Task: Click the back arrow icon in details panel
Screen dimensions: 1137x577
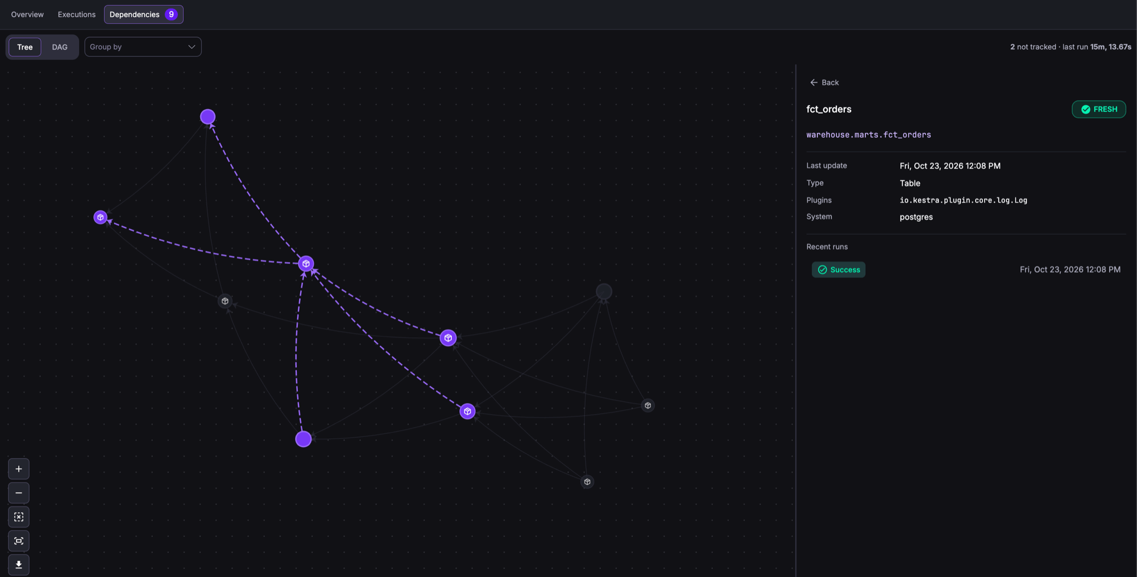Action: click(814, 82)
